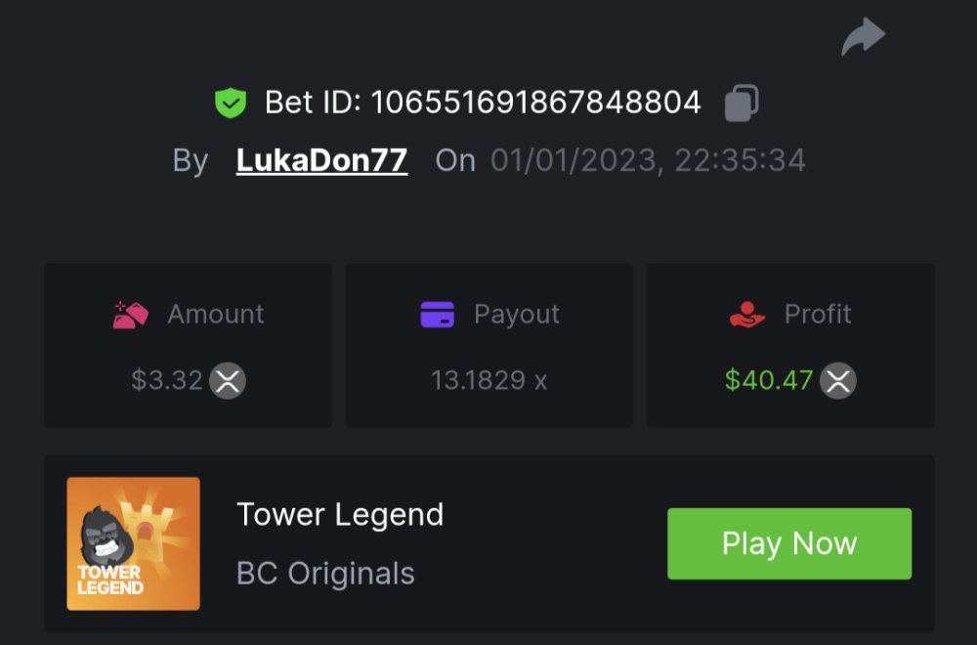This screenshot has width=977, height=645.
Task: Click the Profit label text
Action: click(x=818, y=315)
